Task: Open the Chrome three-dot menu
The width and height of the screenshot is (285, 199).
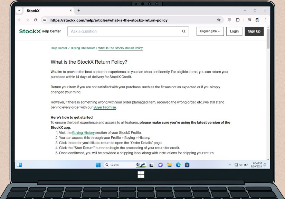Action: [265, 20]
